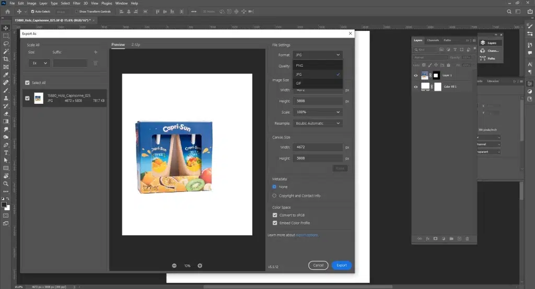Click the Layers button in the collapsed panel

[491, 43]
